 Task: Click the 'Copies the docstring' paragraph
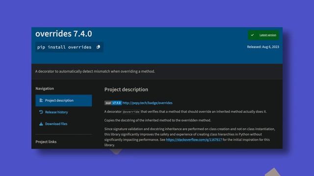(x=157, y=120)
